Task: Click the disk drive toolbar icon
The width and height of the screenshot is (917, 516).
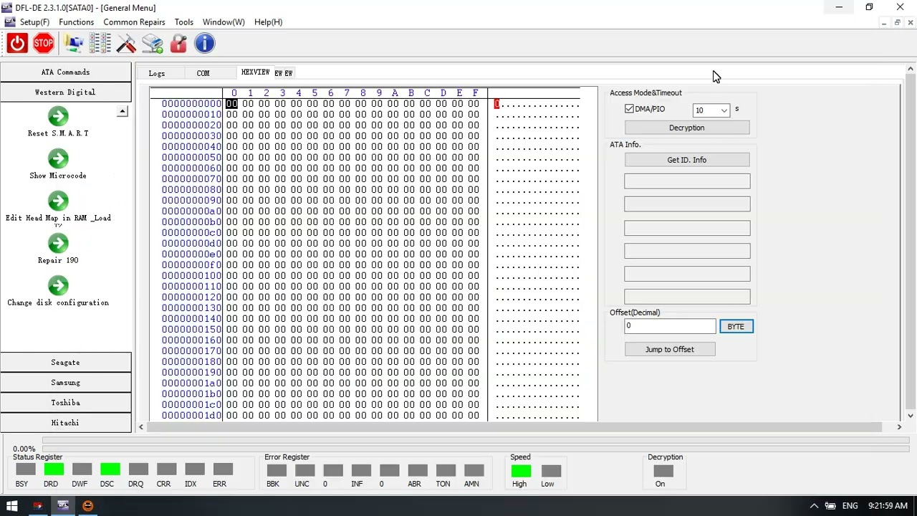Action: [153, 44]
